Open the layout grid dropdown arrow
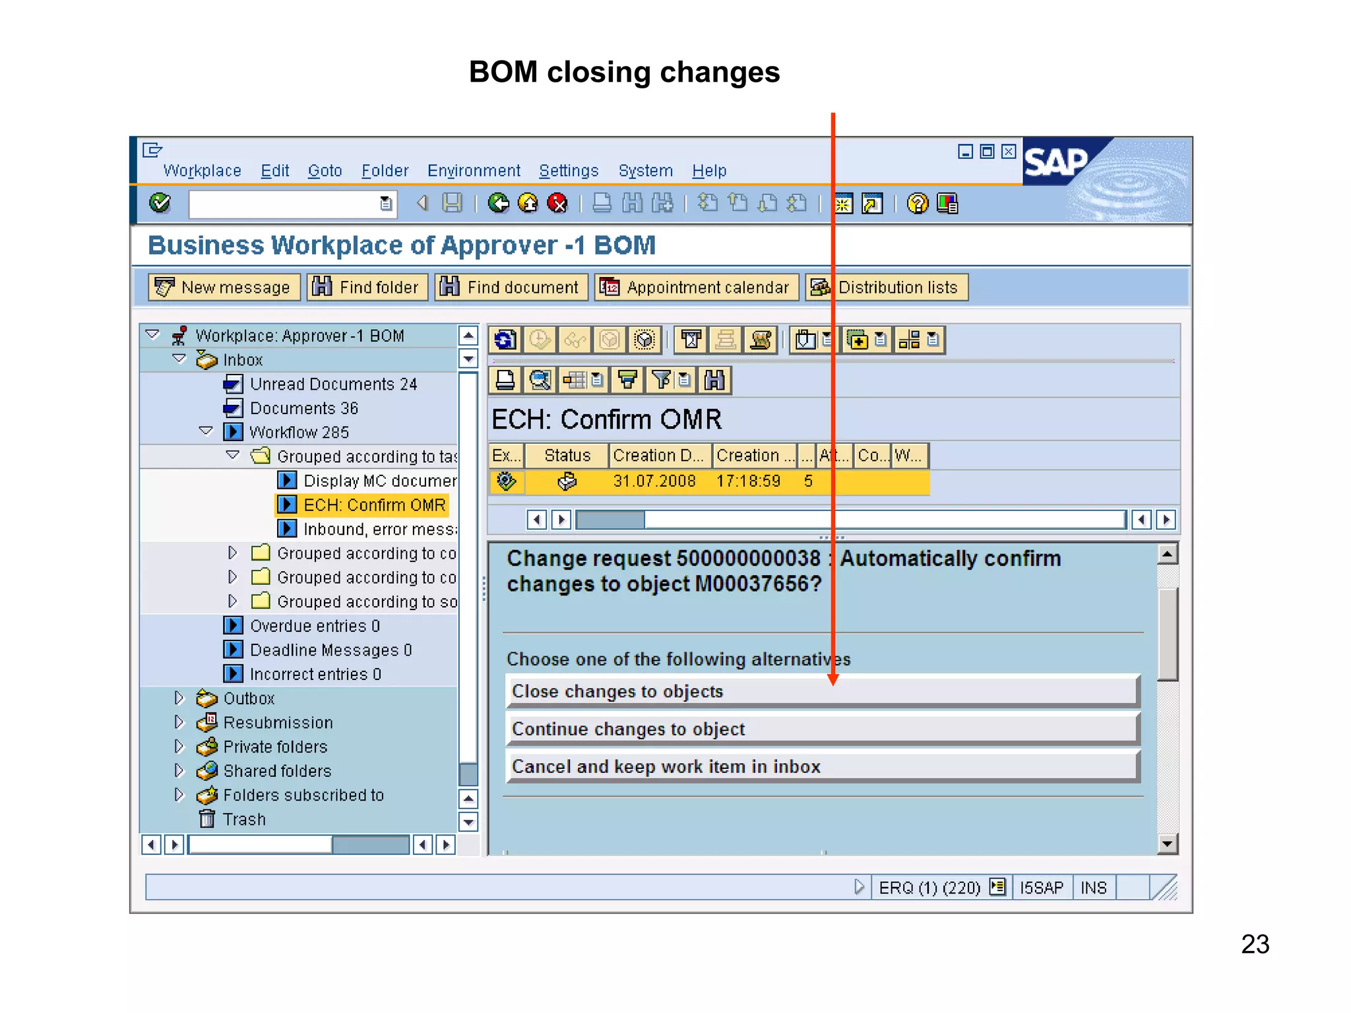 [x=597, y=381]
